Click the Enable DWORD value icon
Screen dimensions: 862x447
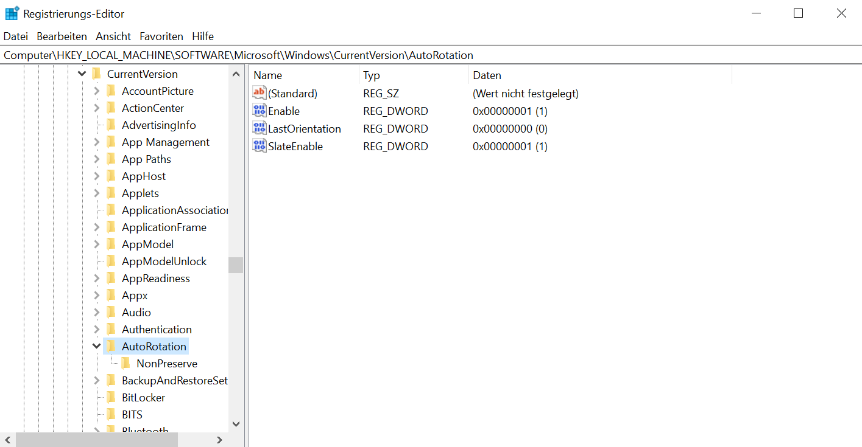pyautogui.click(x=260, y=111)
